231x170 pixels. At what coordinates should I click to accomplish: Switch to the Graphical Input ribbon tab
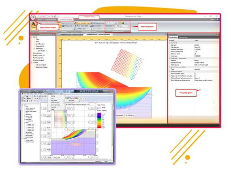51,19
